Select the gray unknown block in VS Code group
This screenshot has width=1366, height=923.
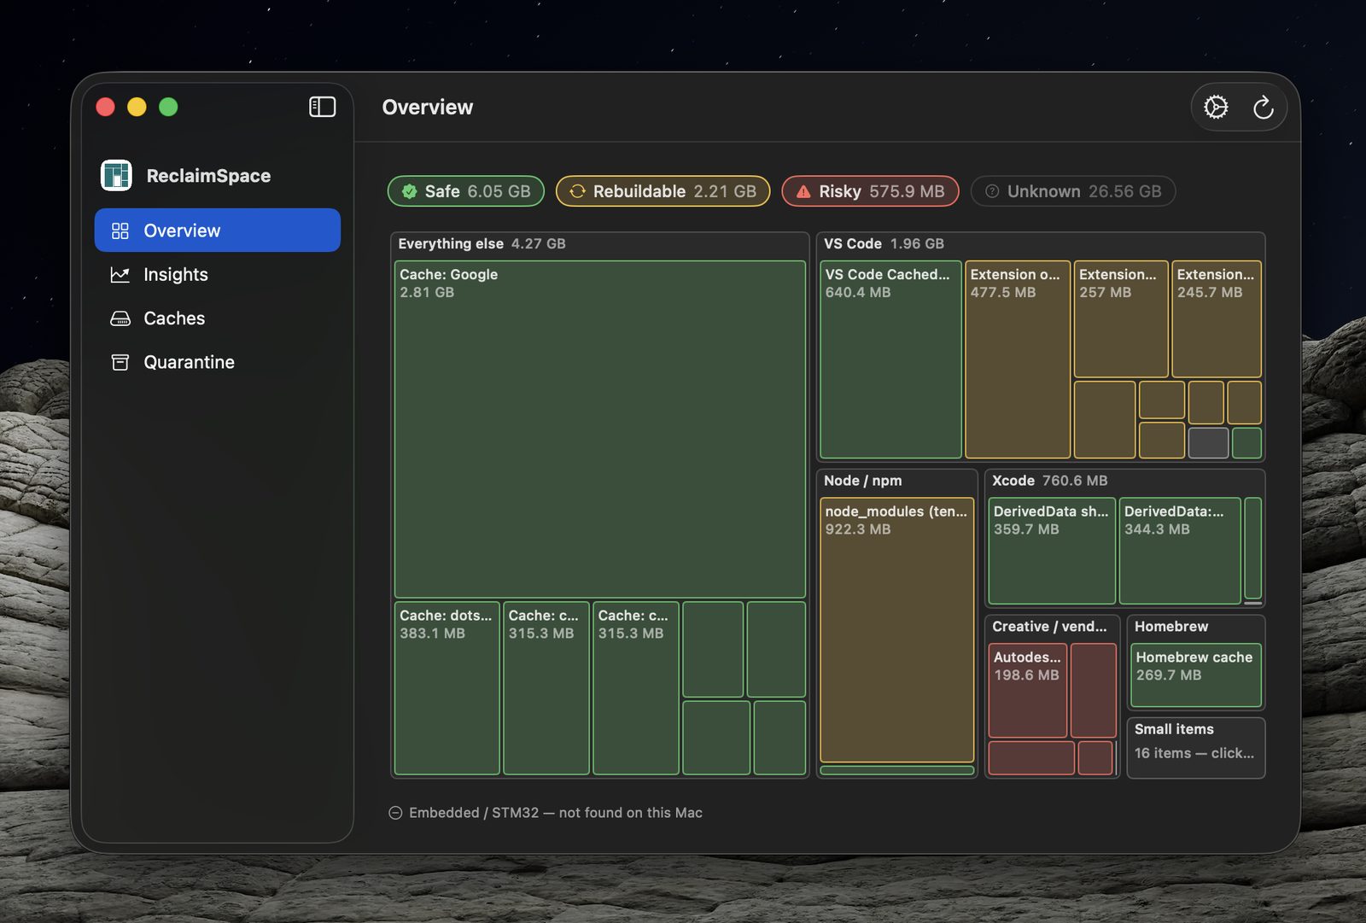pyautogui.click(x=1208, y=443)
